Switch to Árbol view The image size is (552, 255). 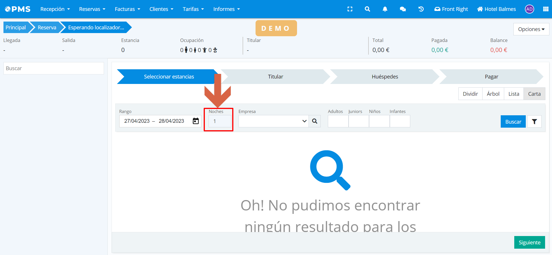(x=493, y=94)
